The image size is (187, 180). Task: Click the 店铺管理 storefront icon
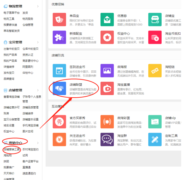tap(6, 90)
